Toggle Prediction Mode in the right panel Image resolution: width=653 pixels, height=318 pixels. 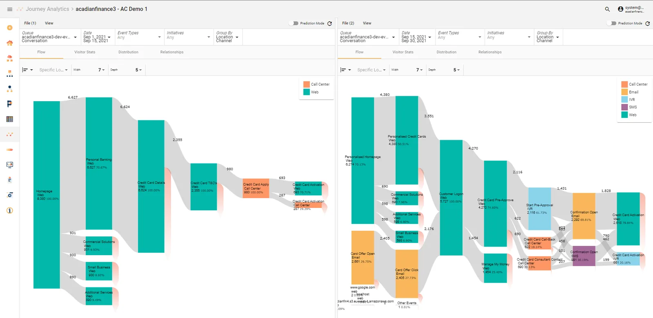(x=611, y=23)
